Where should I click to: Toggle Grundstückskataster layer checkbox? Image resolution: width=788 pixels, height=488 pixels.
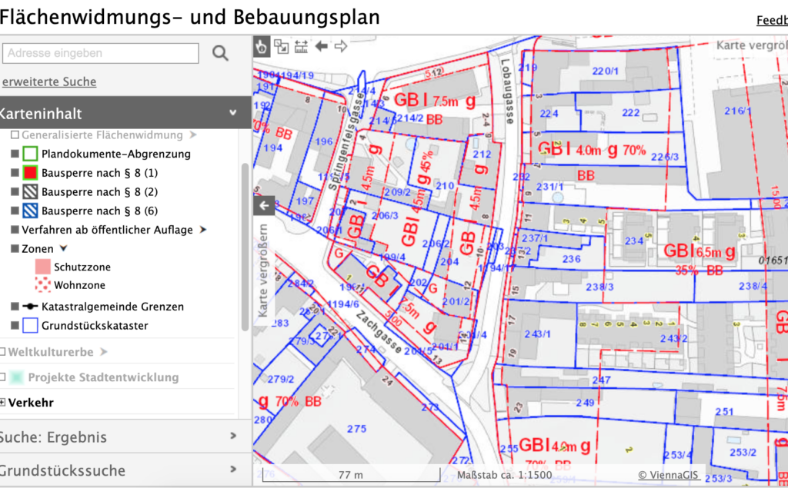click(x=15, y=325)
